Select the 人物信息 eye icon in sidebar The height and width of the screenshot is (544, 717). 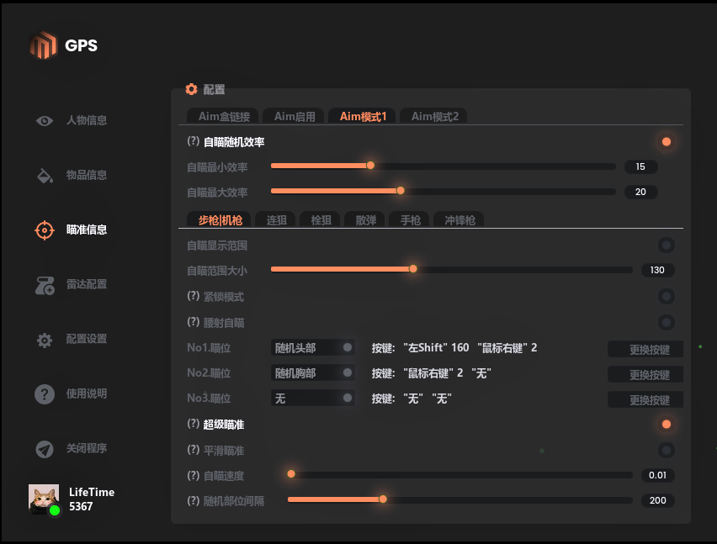[x=44, y=120]
